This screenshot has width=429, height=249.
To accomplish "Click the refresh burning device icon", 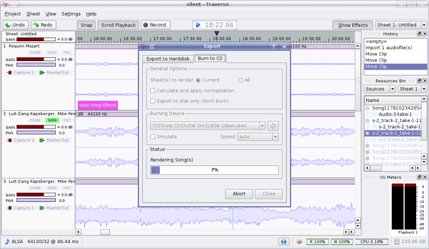I will [273, 126].
